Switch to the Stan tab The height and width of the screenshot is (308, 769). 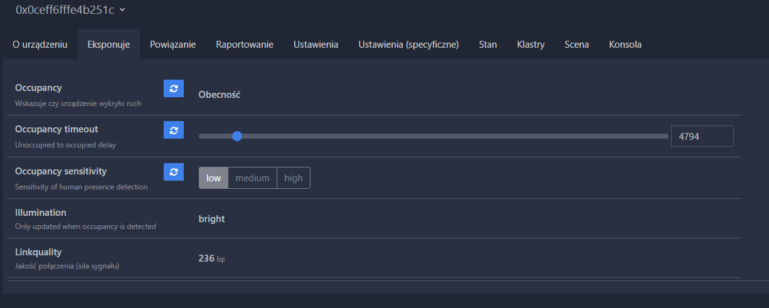coord(487,45)
